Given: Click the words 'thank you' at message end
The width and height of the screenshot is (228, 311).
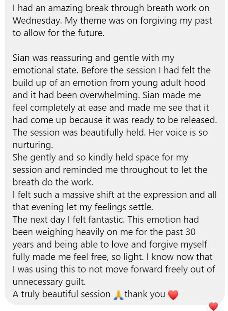Looking at the screenshot, I should [x=145, y=294].
